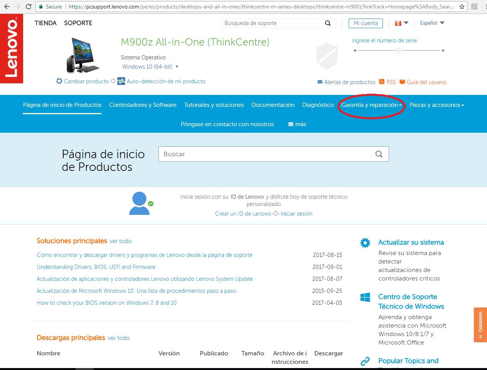Click the SOPORTE menu item
The width and height of the screenshot is (487, 370).
(x=78, y=23)
